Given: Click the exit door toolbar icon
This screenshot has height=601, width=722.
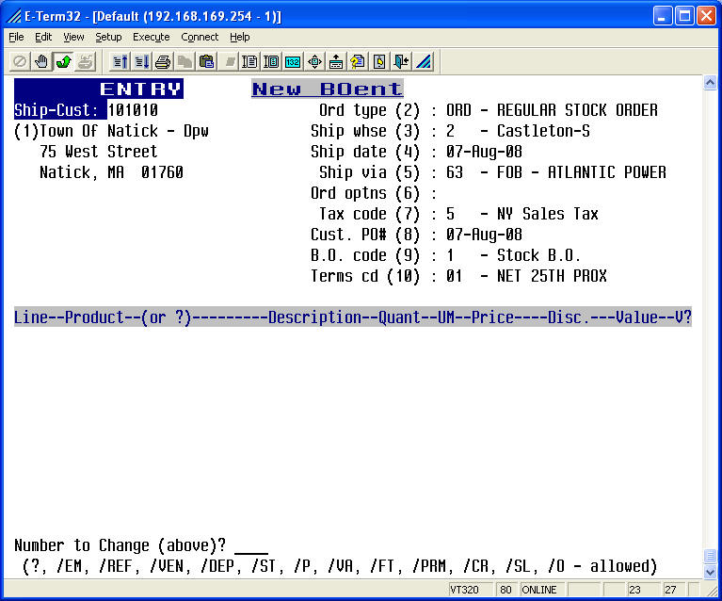Looking at the screenshot, I should tap(401, 61).
